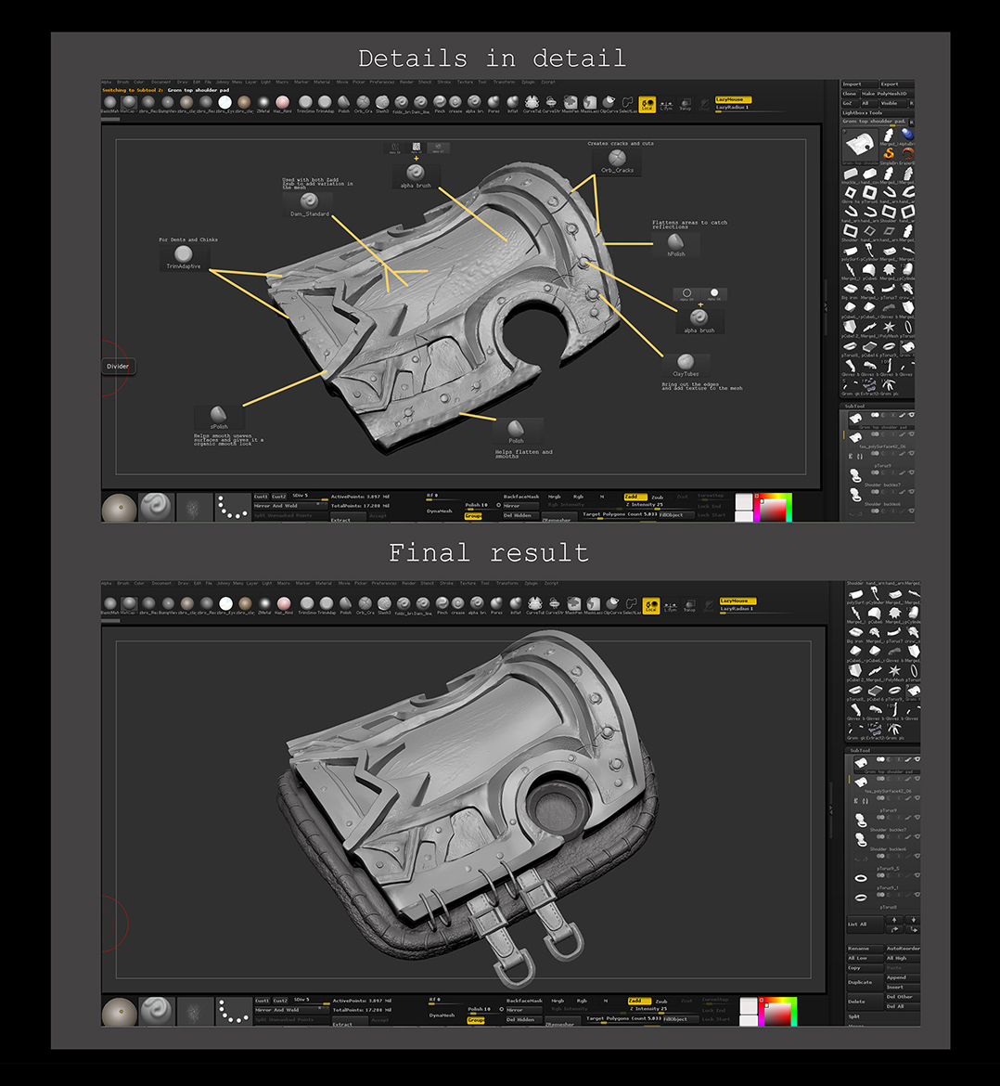The image size is (1000, 1086).
Task: Click Duplicate in Final result SubTool panel
Action: click(865, 982)
